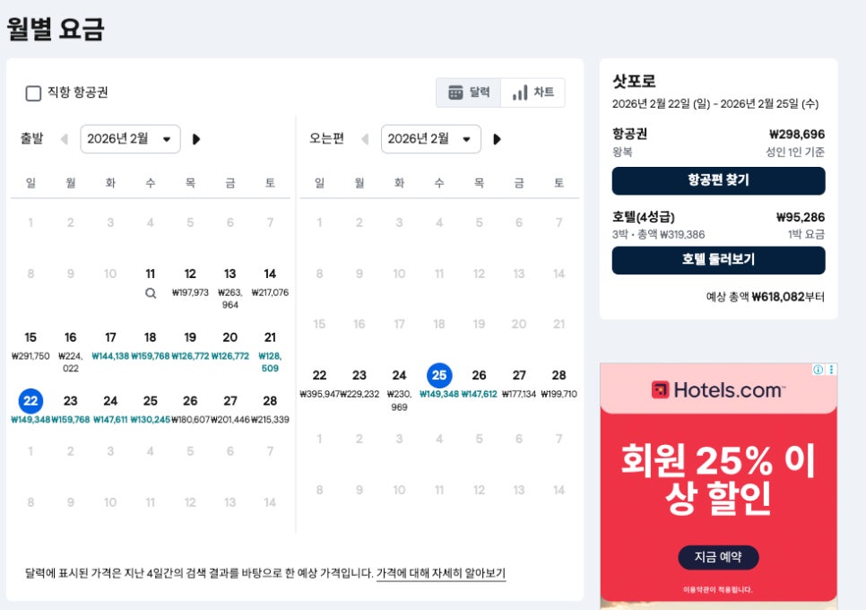The height and width of the screenshot is (610, 866).
Task: Select return date 23 priced ₩229,232
Action: pos(359,384)
